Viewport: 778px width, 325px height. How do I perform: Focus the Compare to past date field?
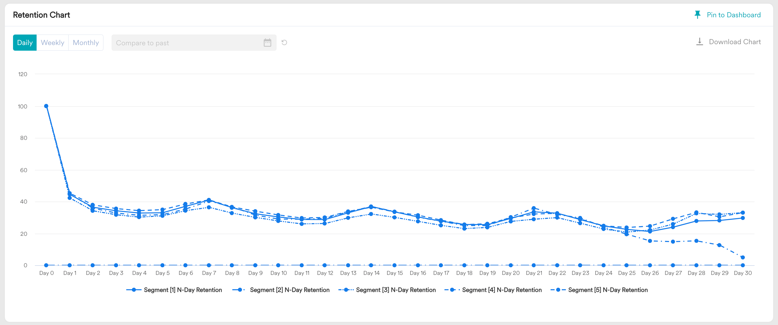tap(194, 42)
